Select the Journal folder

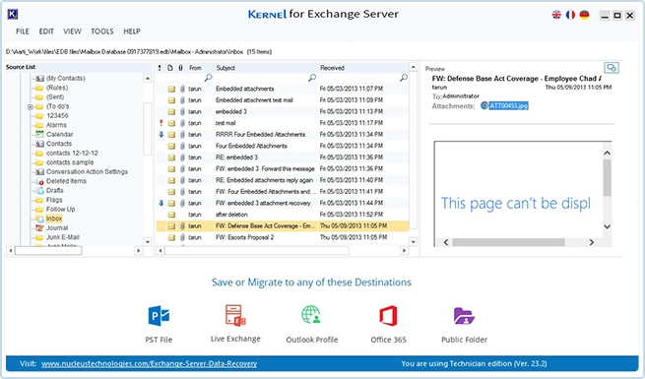click(x=57, y=227)
